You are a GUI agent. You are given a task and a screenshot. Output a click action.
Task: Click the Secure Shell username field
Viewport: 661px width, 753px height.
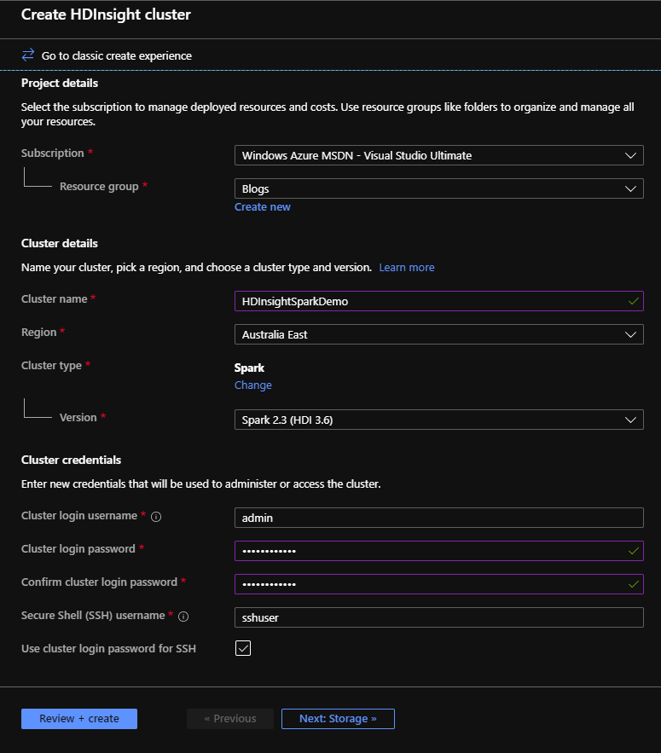438,617
